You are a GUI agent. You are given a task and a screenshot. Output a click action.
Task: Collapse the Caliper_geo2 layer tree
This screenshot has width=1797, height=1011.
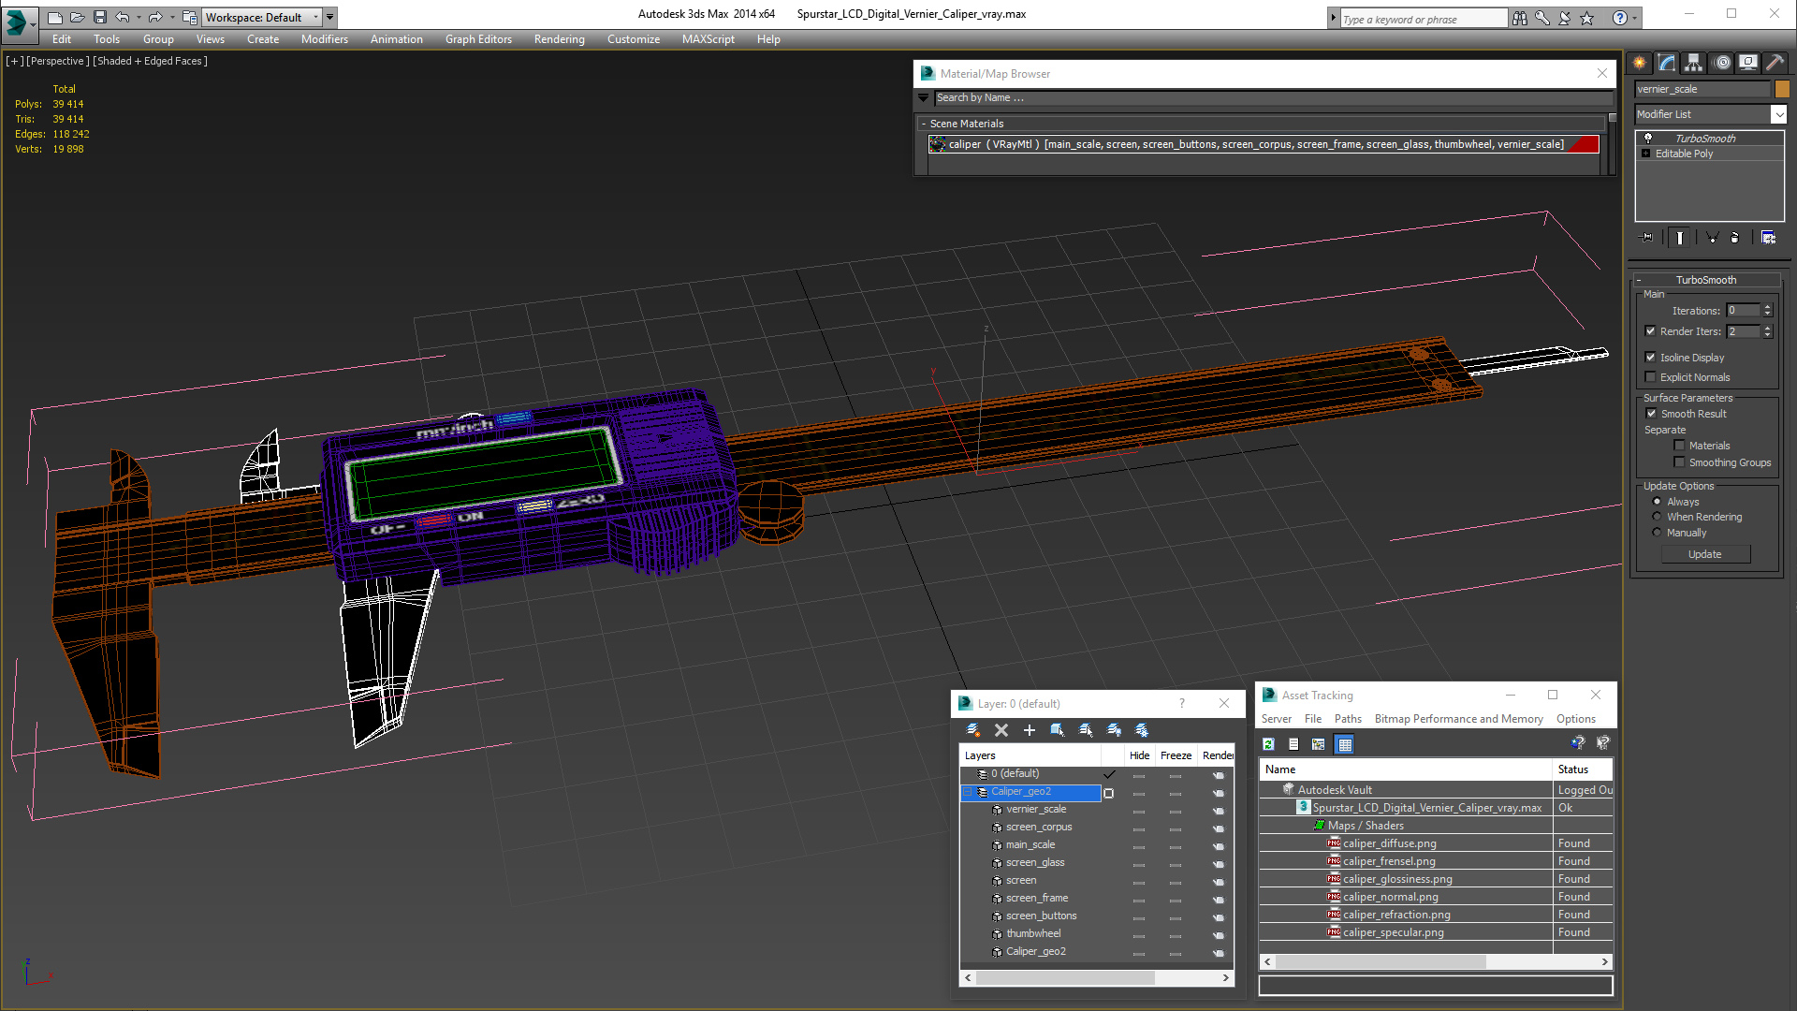coord(969,792)
